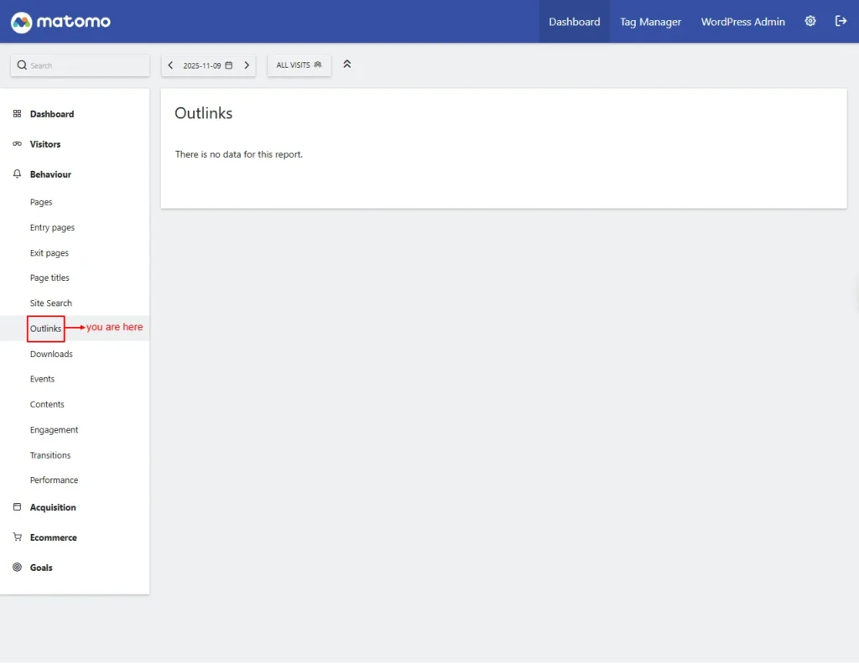Open settings via the gear icon
859x664 pixels.
tap(810, 22)
